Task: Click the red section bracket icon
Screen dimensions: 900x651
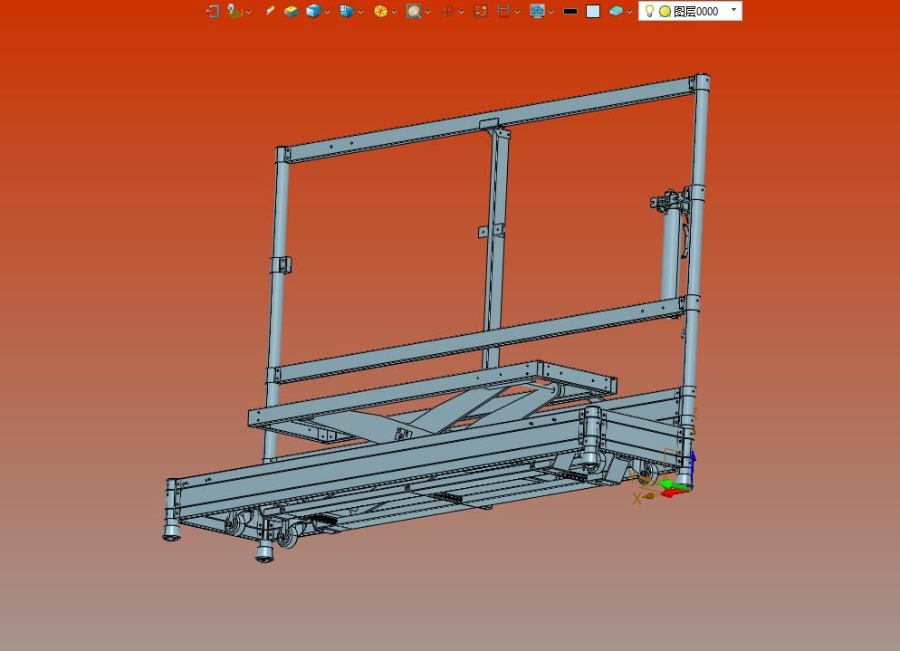Action: pyautogui.click(x=503, y=11)
